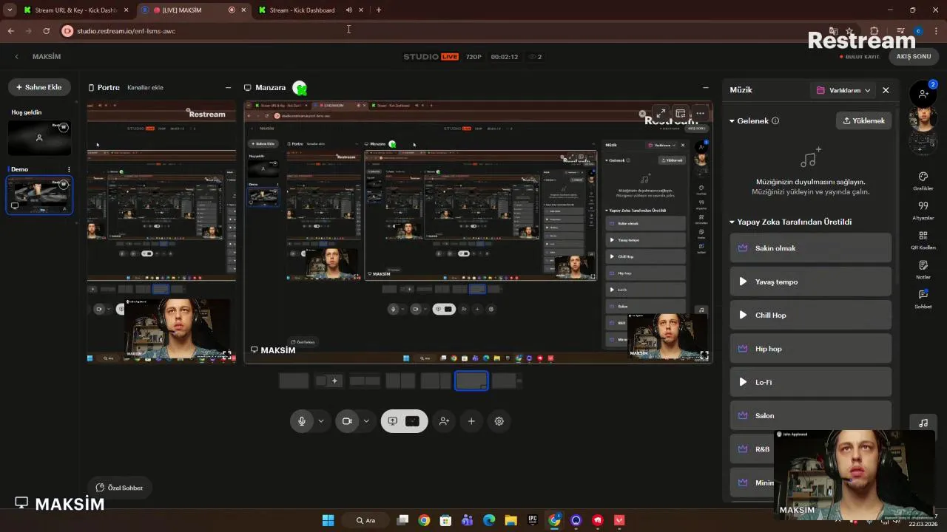Reload the page

[x=46, y=31]
